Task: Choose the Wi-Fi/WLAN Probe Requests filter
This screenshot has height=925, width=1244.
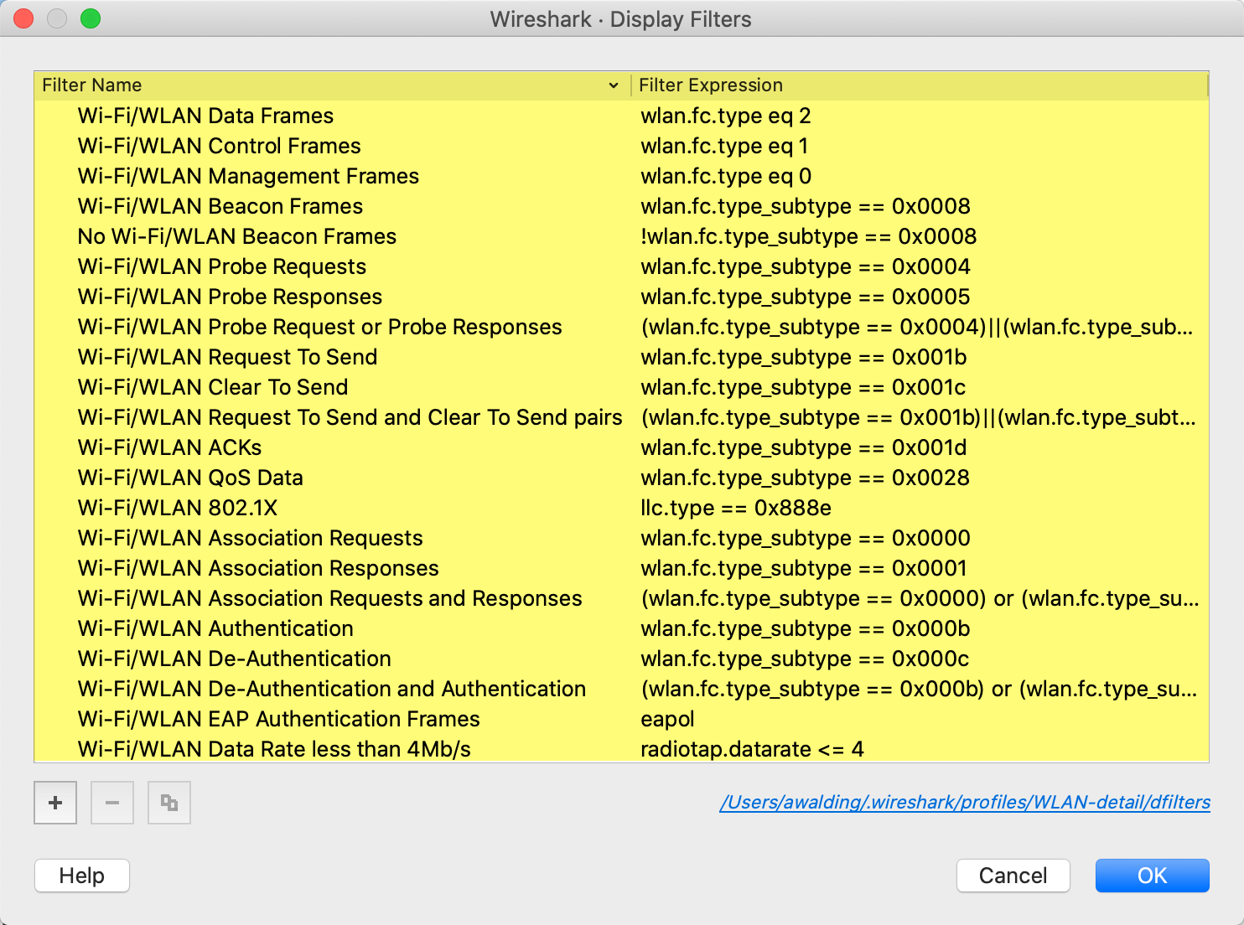Action: [221, 266]
